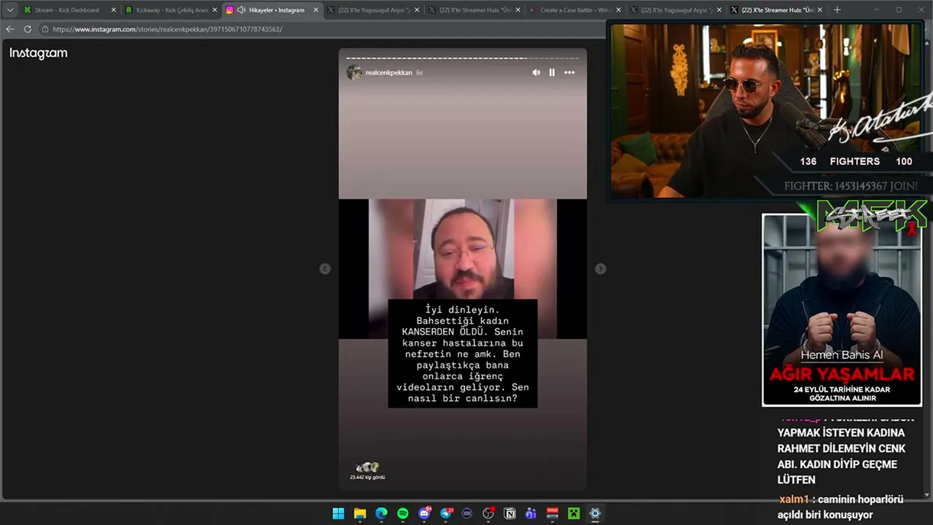Open the realcenkpekkan username link
The image size is (933, 525).
[389, 73]
